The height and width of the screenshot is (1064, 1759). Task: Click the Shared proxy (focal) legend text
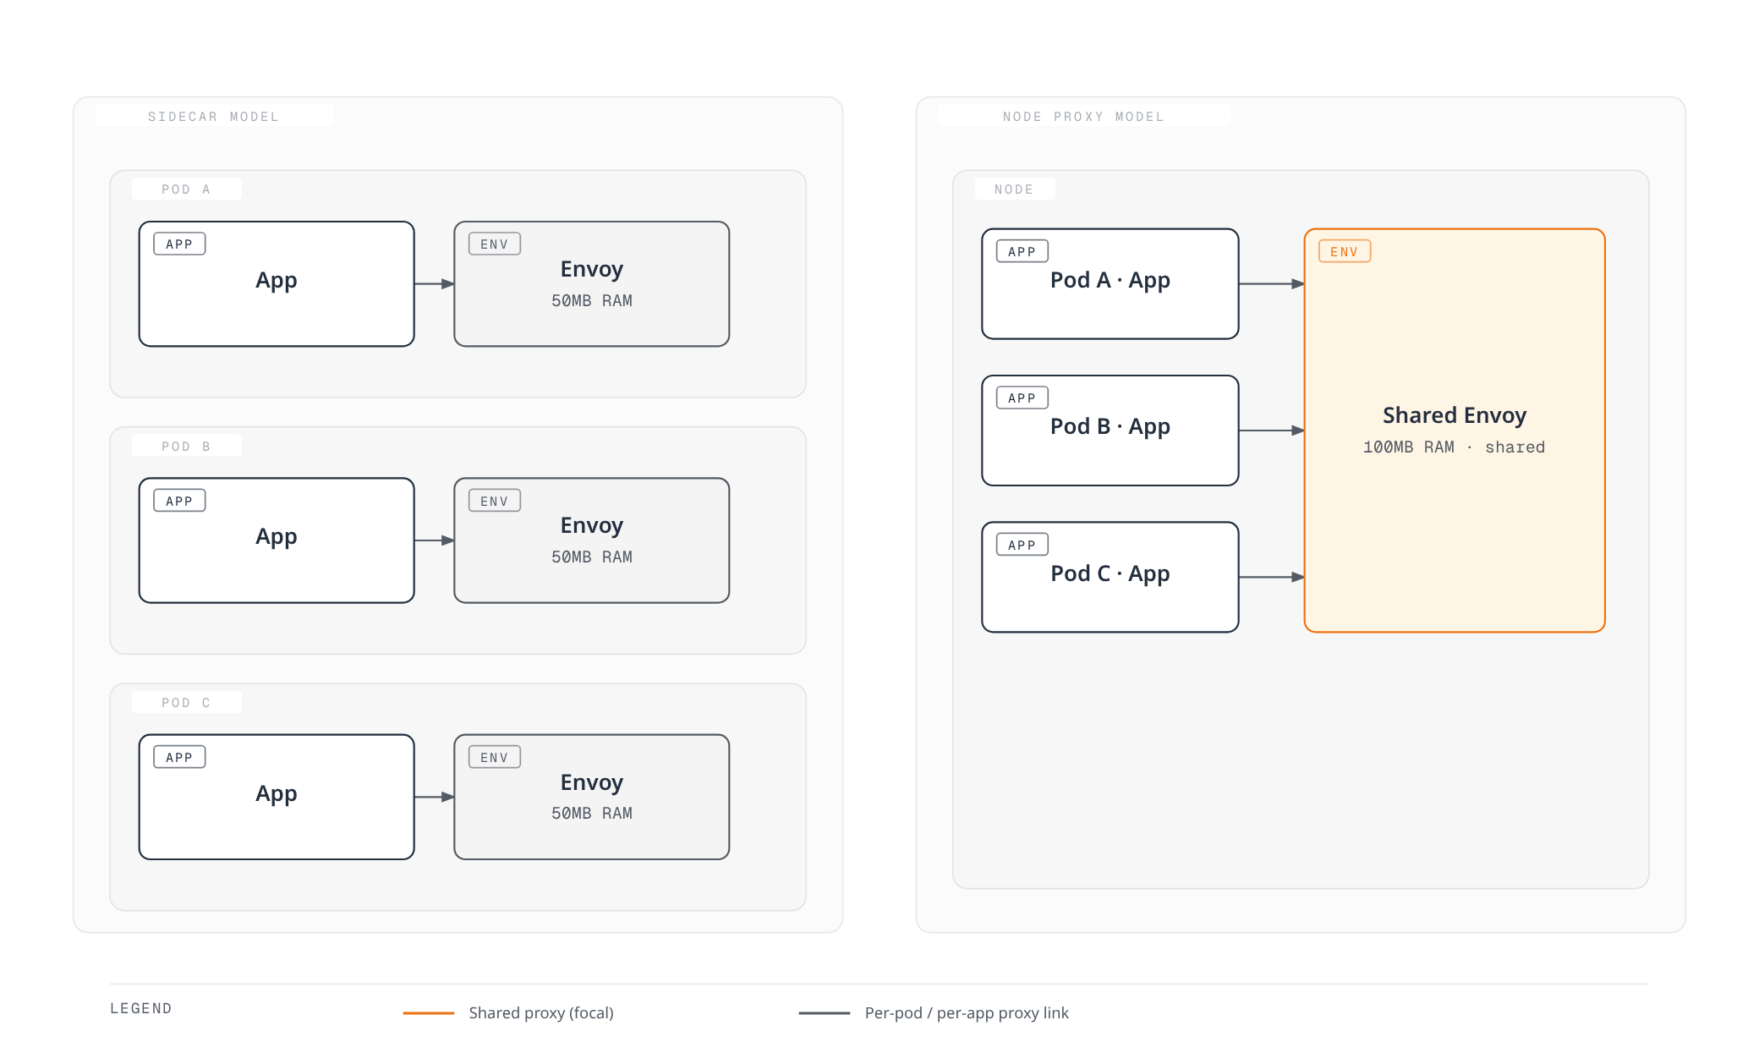[541, 1013]
